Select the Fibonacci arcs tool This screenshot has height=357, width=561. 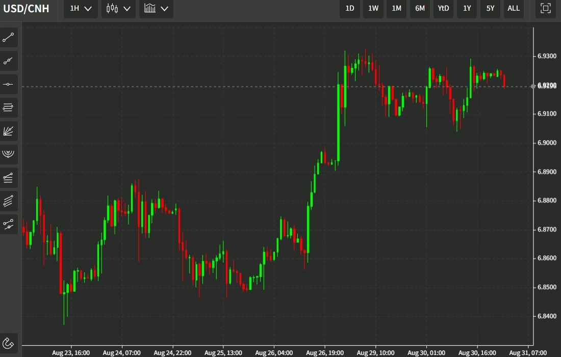coord(8,154)
